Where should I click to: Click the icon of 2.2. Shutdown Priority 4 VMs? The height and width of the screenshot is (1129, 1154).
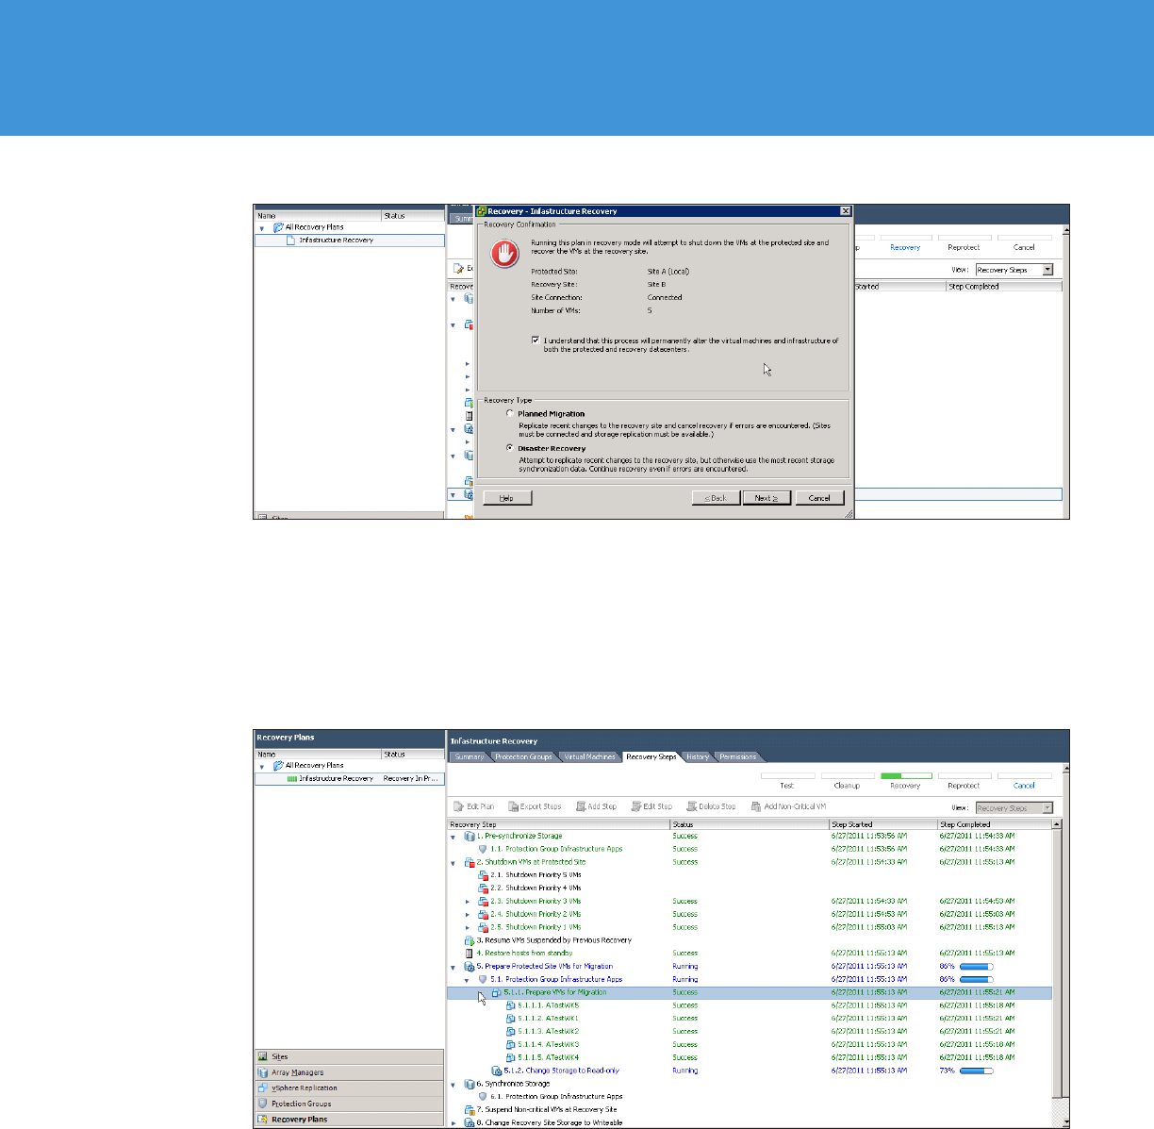[484, 888]
